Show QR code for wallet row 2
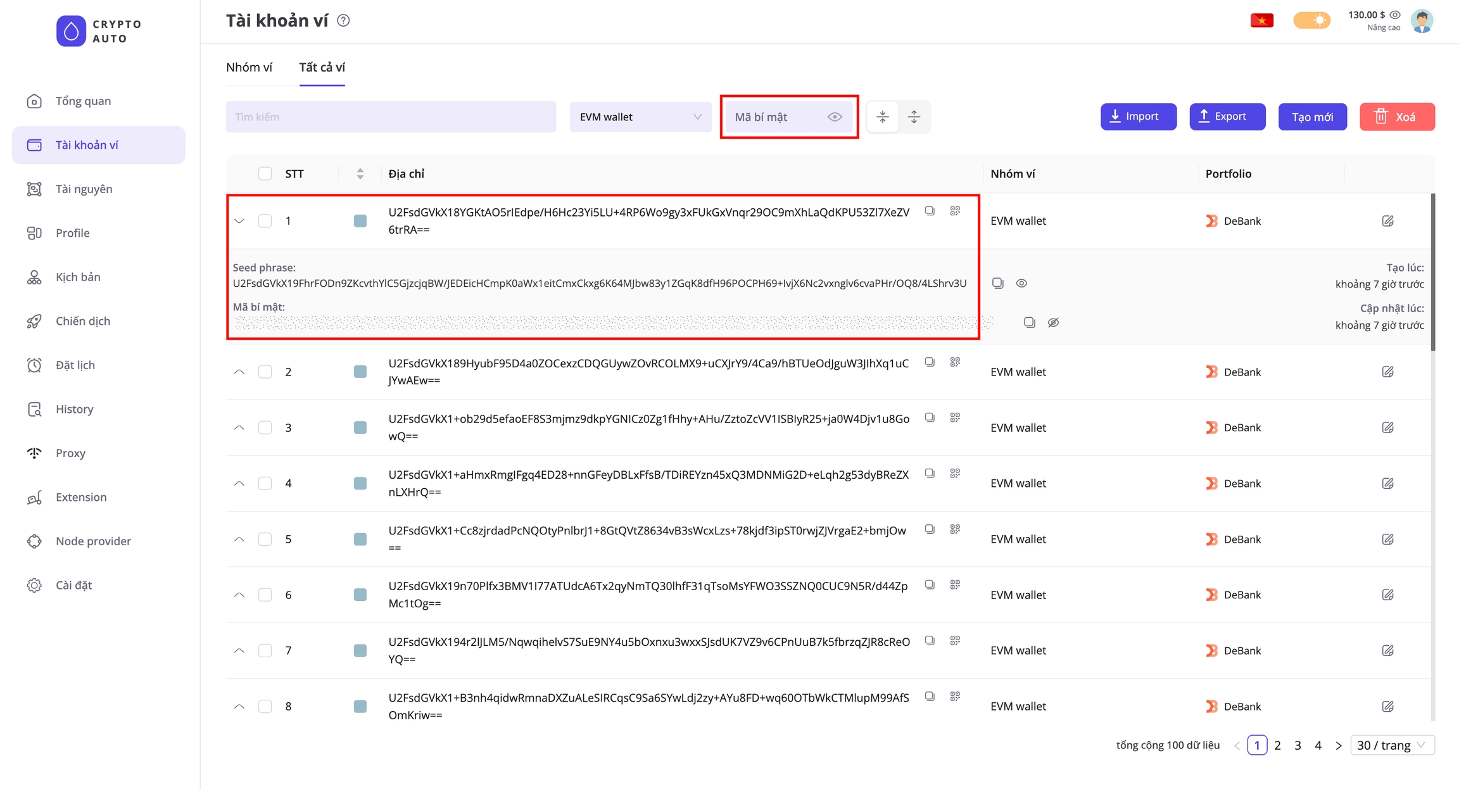The width and height of the screenshot is (1459, 789). (x=955, y=362)
